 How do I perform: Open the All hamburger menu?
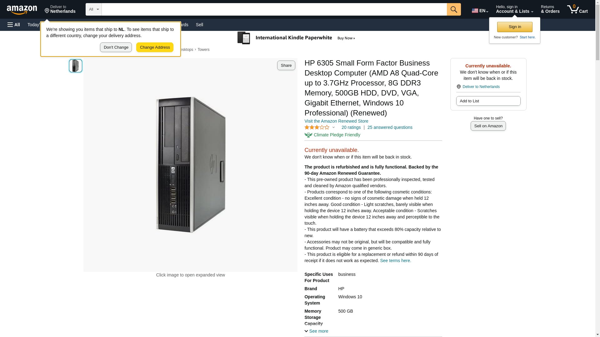(14, 25)
